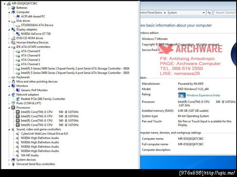Expand the Universal Serial Bus controllers node
Image resolution: width=237 pixels, height=177 pixels.
[9, 164]
